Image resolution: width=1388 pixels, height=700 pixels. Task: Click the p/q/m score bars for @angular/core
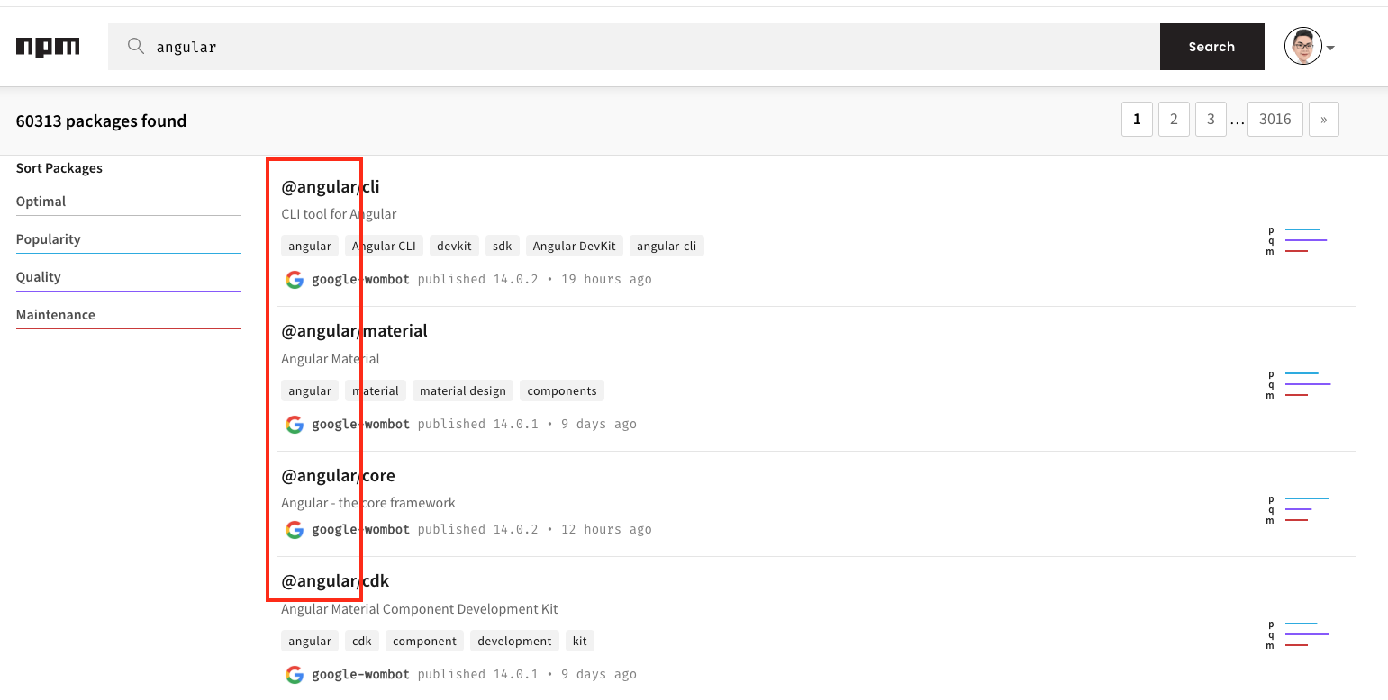tap(1297, 509)
